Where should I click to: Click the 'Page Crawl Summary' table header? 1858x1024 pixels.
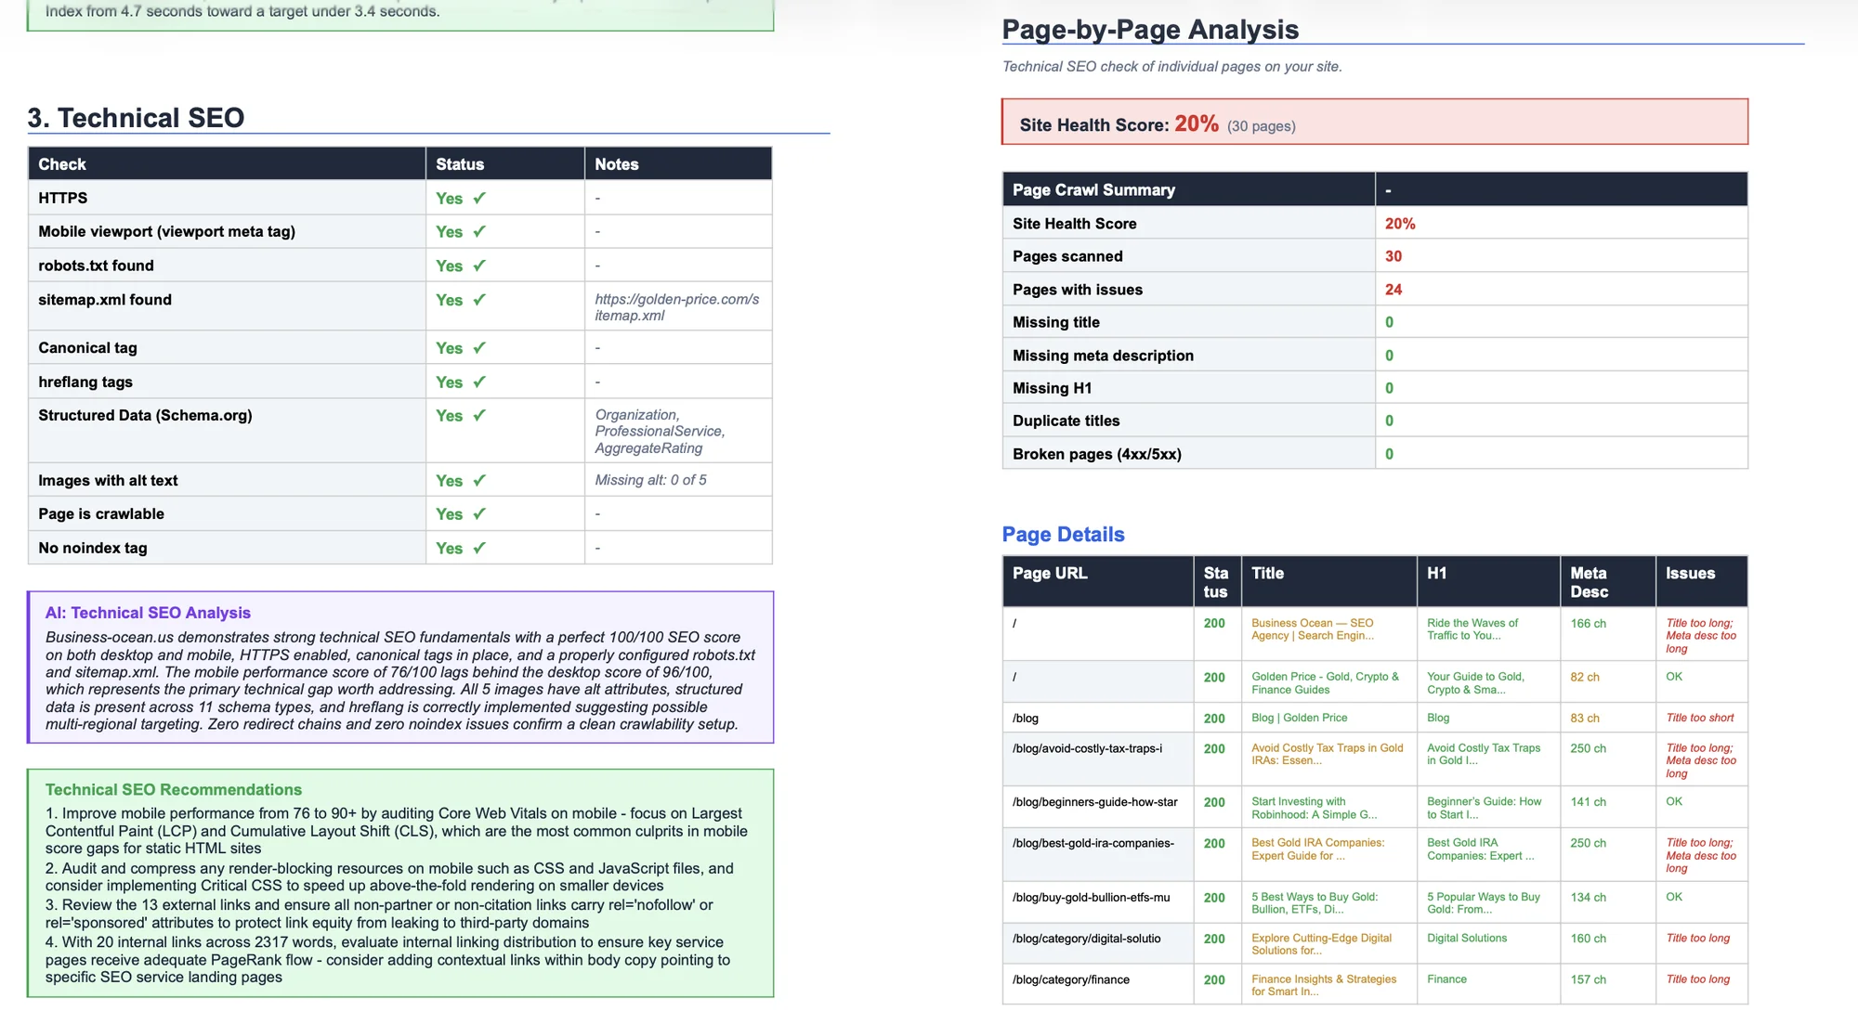click(1093, 189)
